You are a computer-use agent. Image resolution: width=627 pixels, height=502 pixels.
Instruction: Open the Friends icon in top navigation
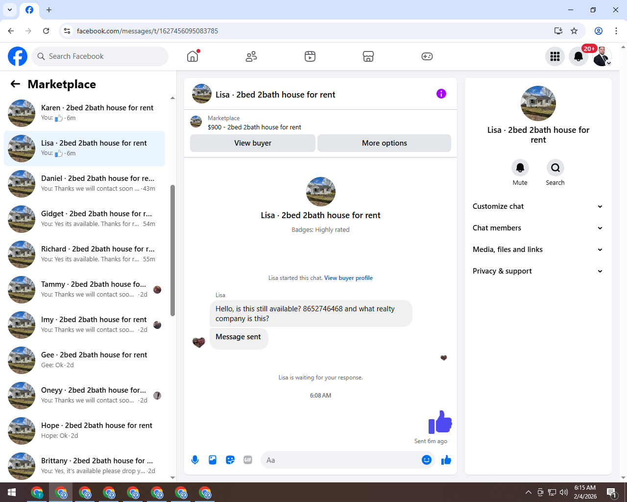[x=251, y=56]
